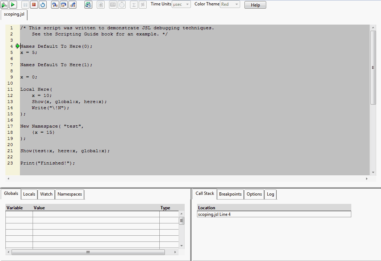Switch to the Namespaces tab

tap(70, 194)
